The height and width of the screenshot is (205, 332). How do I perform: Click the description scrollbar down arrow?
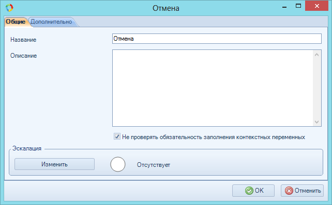pyautogui.click(x=317, y=122)
